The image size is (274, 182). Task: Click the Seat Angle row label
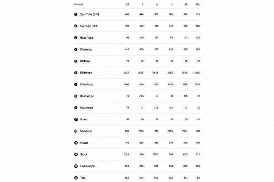coord(86,108)
